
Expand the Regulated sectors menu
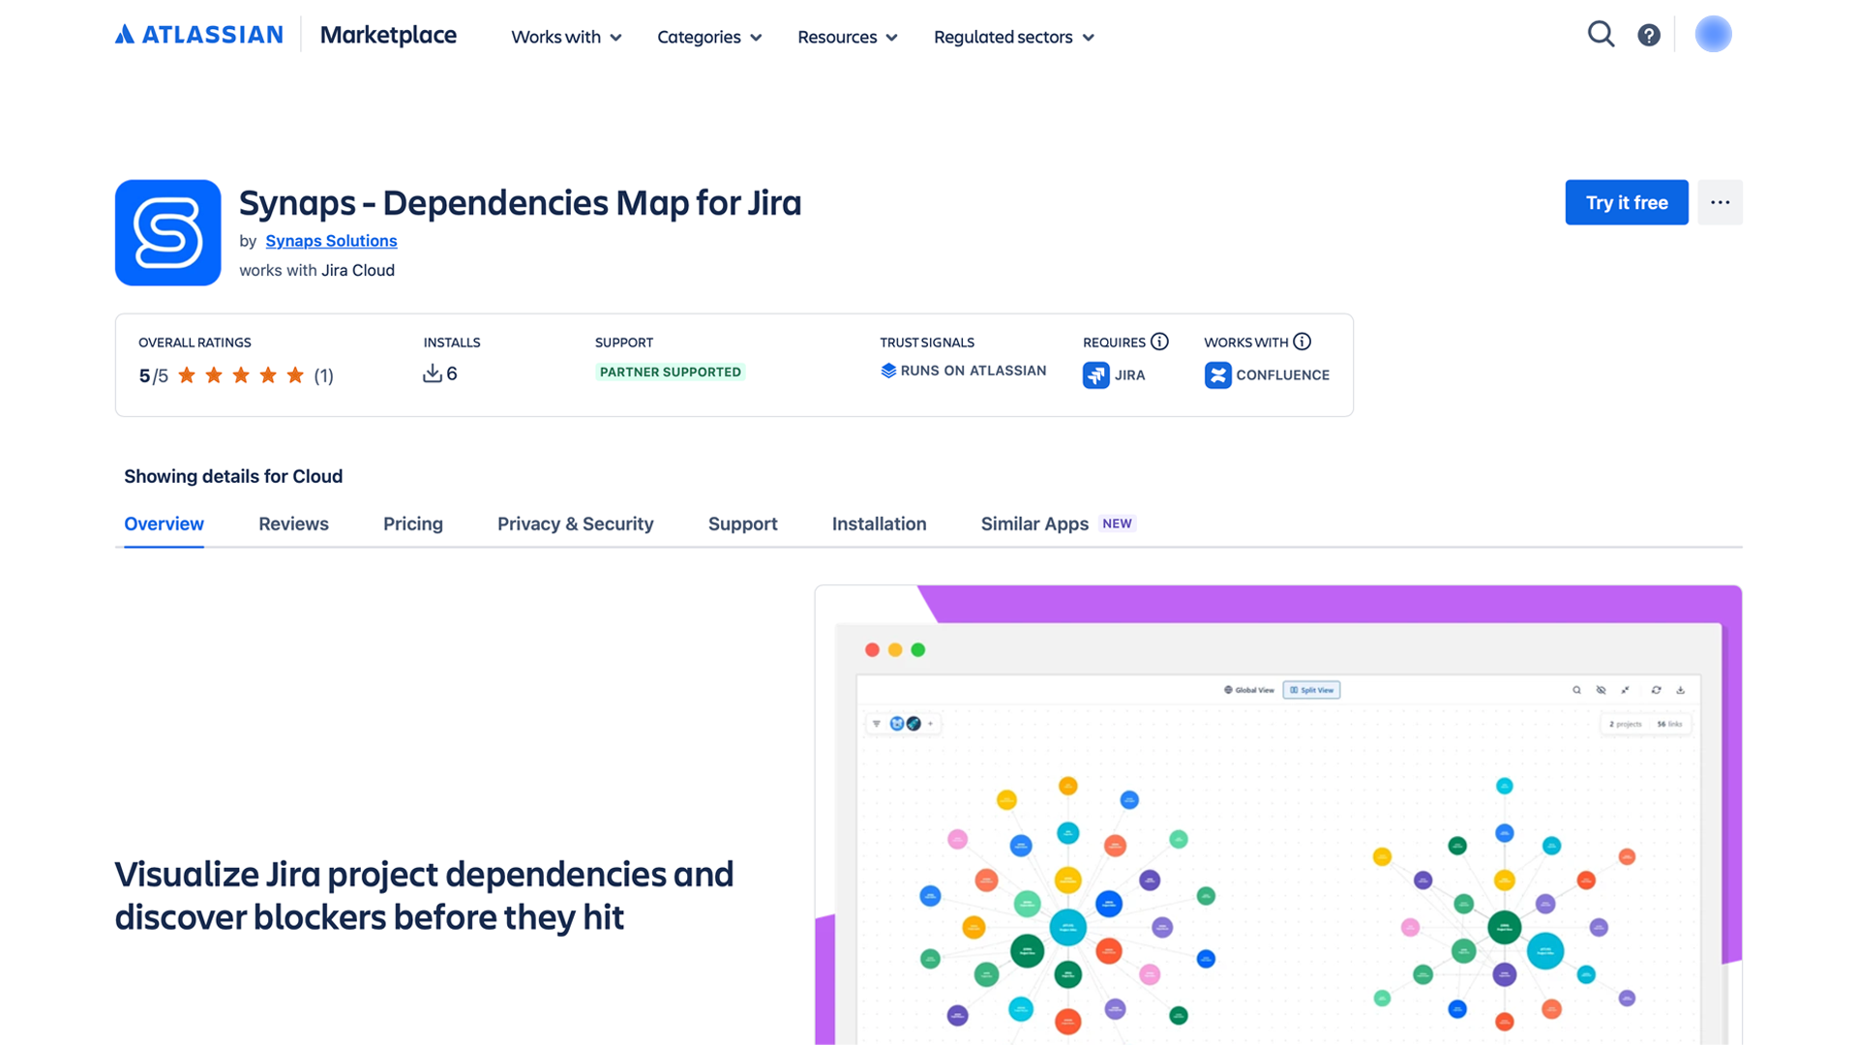click(x=1014, y=37)
